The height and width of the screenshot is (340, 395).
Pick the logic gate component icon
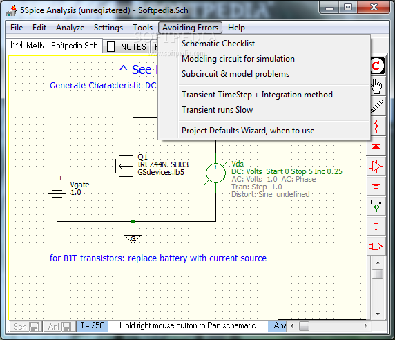click(x=376, y=246)
